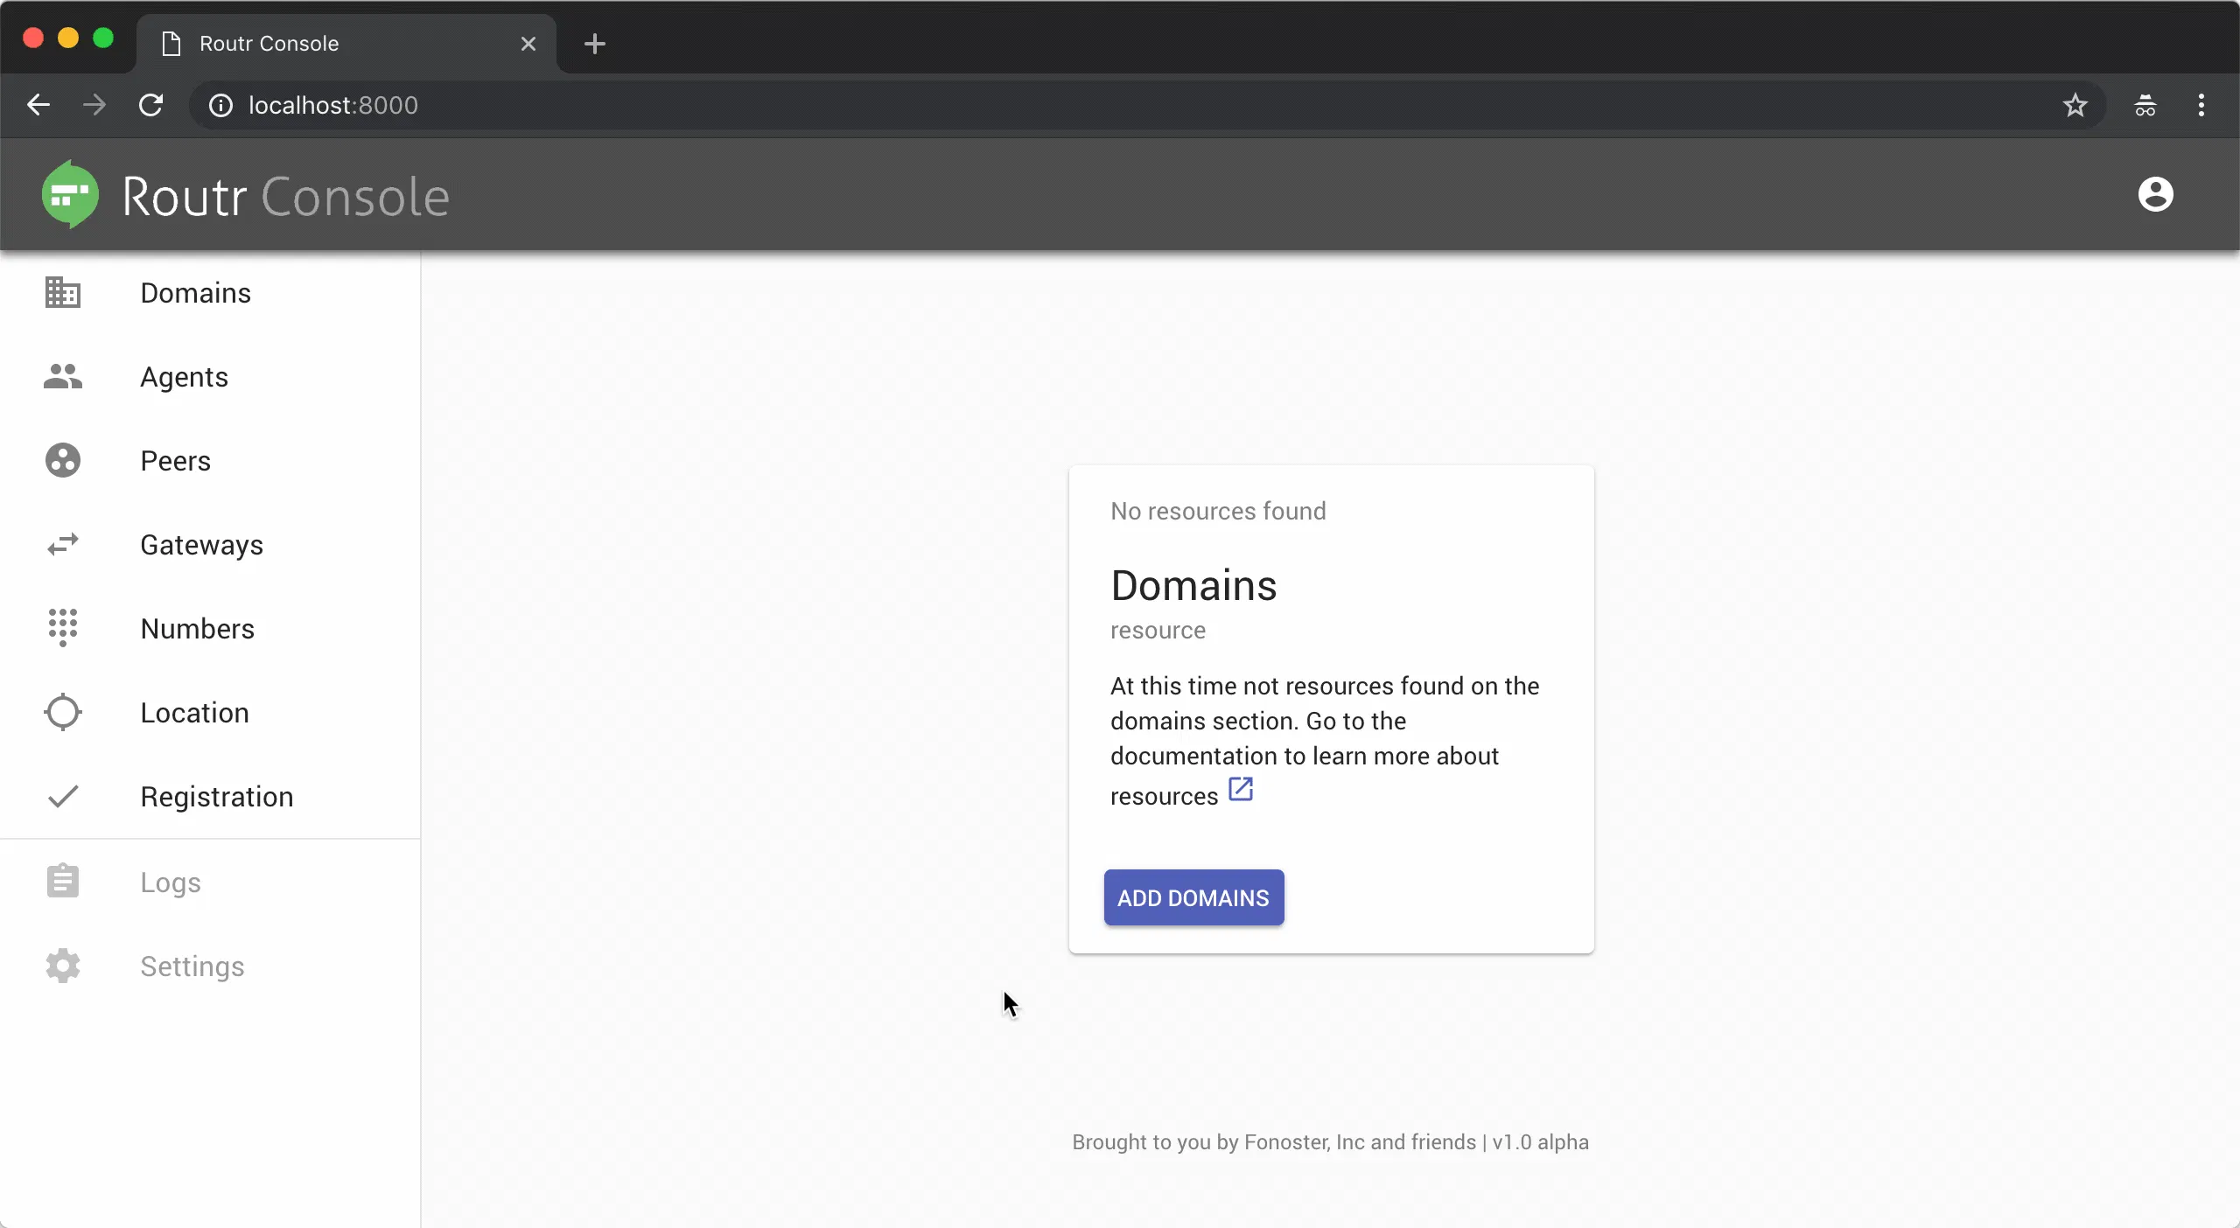
Task: Click the Numbers dialpad icon
Action: coord(63,628)
